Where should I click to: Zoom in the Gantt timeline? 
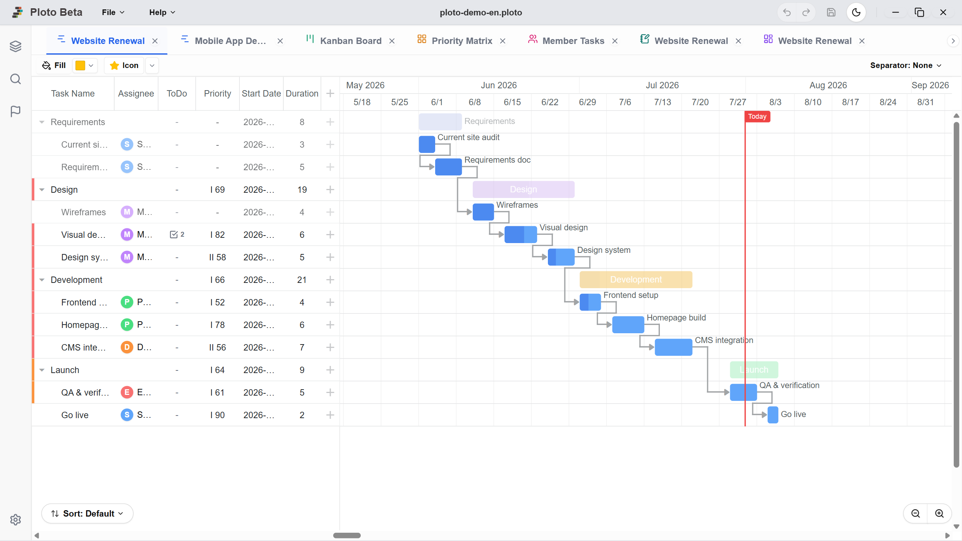[x=939, y=514]
